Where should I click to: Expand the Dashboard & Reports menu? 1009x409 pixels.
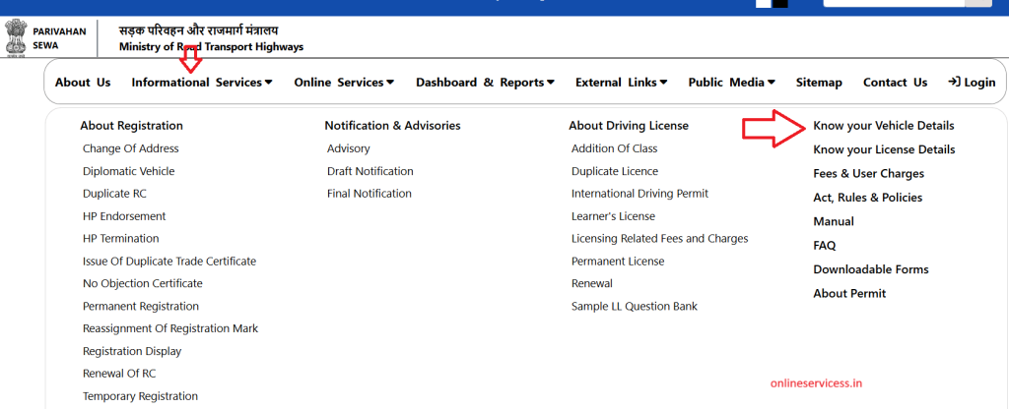485,83
